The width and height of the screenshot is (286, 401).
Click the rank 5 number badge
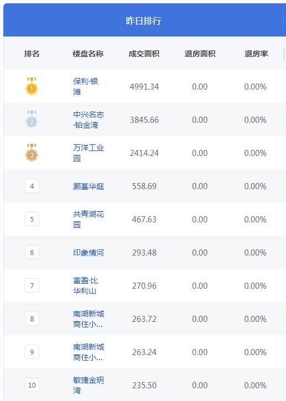32,219
